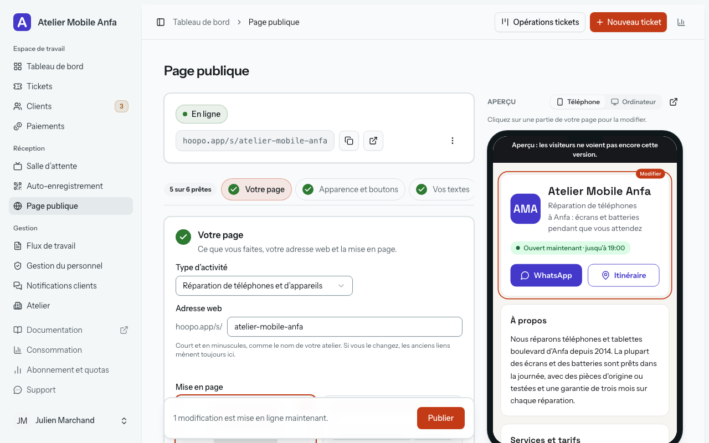Open the three-dot options menu
The width and height of the screenshot is (709, 443).
click(453, 141)
